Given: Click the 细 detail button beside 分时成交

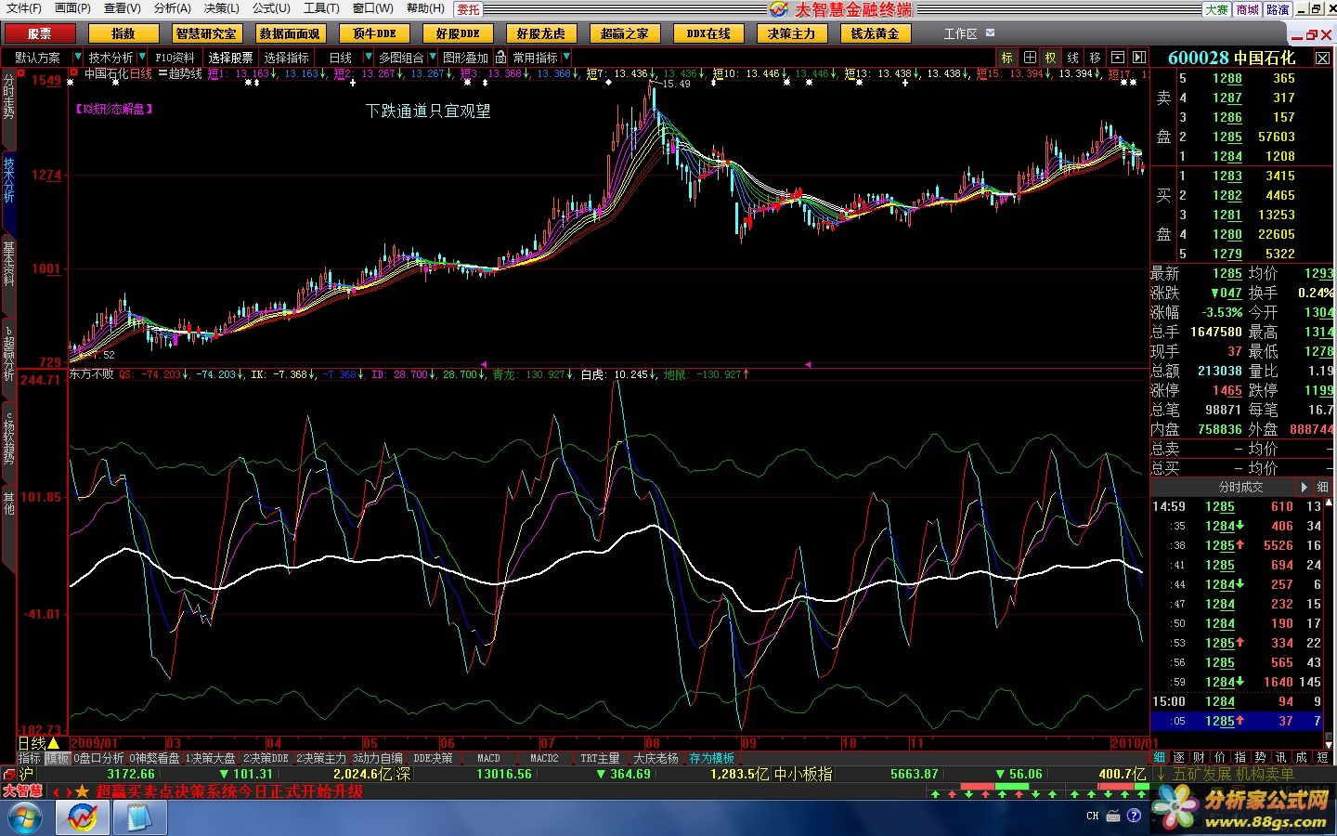Looking at the screenshot, I should (x=1323, y=487).
